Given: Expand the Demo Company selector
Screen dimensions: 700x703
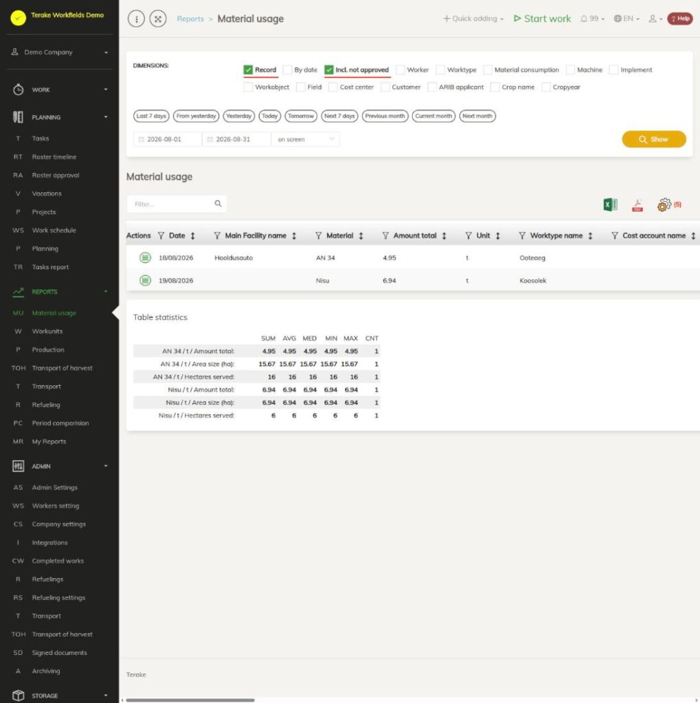Looking at the screenshot, I should pos(60,52).
